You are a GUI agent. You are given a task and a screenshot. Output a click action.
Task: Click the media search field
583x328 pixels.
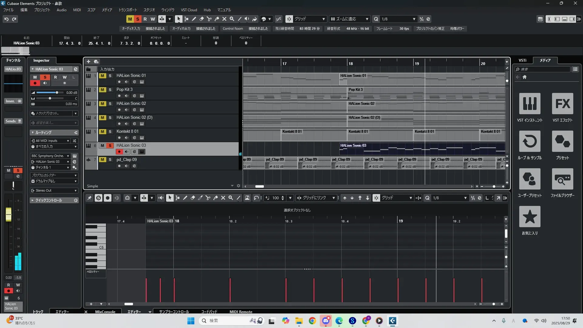[544, 69]
